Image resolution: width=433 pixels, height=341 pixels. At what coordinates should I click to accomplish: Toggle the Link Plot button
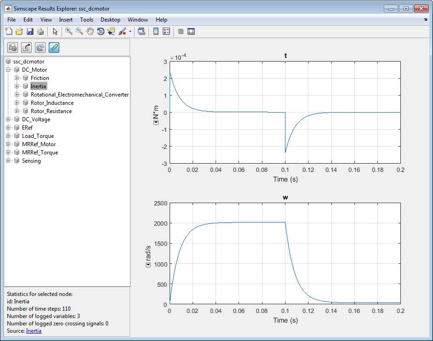click(142, 31)
